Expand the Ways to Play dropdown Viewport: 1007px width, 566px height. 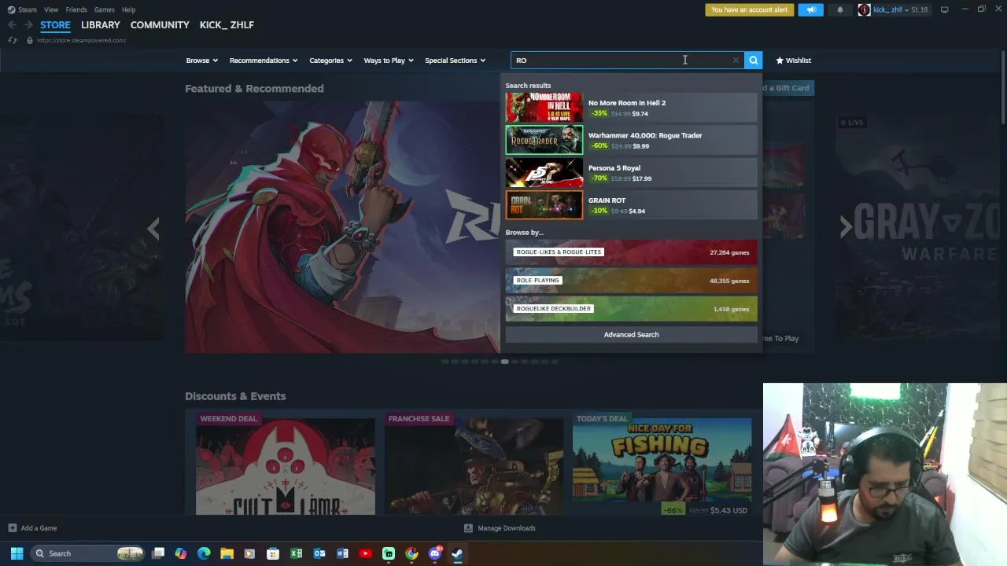[x=389, y=61]
